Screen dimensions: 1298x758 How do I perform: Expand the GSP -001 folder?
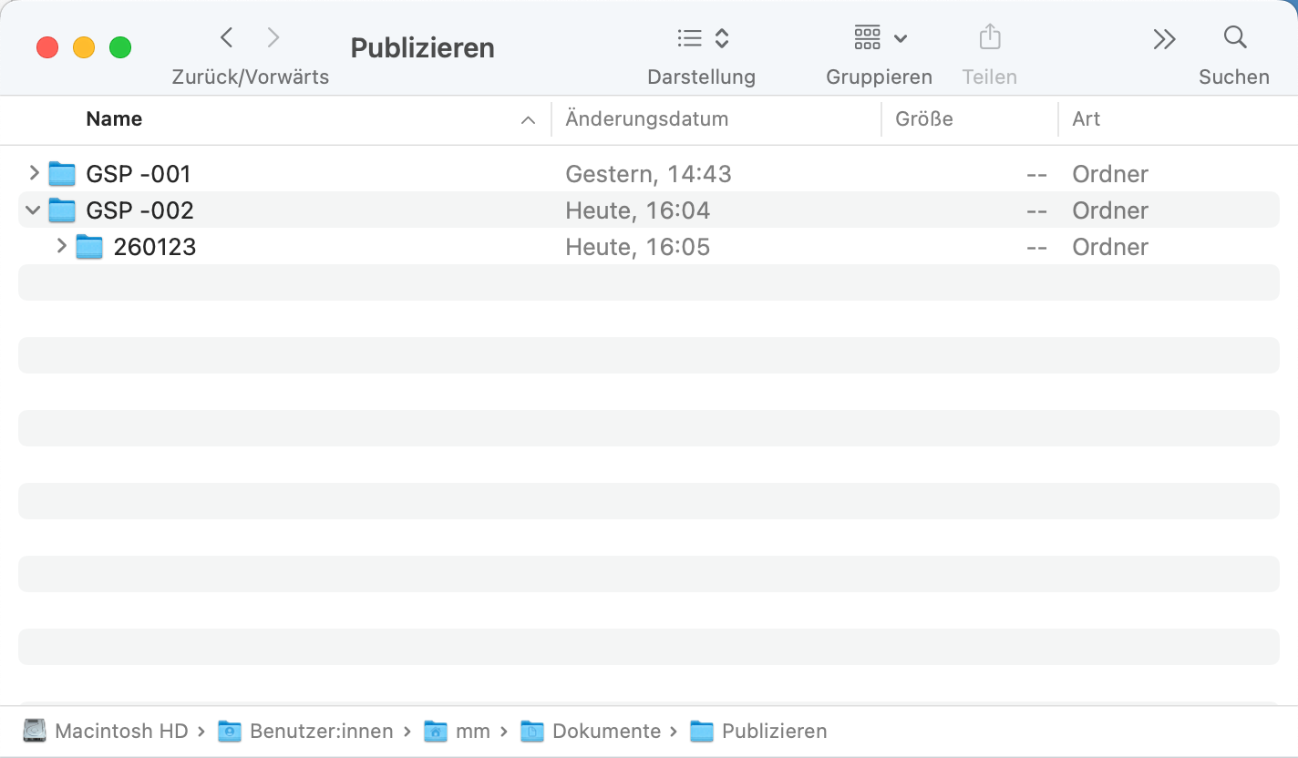(32, 173)
